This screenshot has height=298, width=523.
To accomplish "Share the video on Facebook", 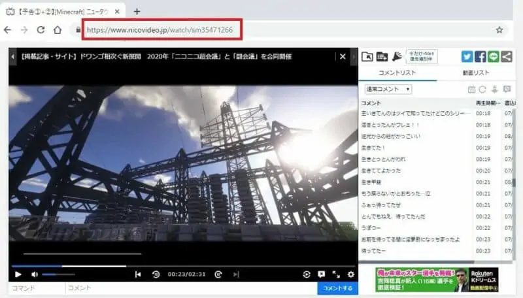I will (481, 57).
